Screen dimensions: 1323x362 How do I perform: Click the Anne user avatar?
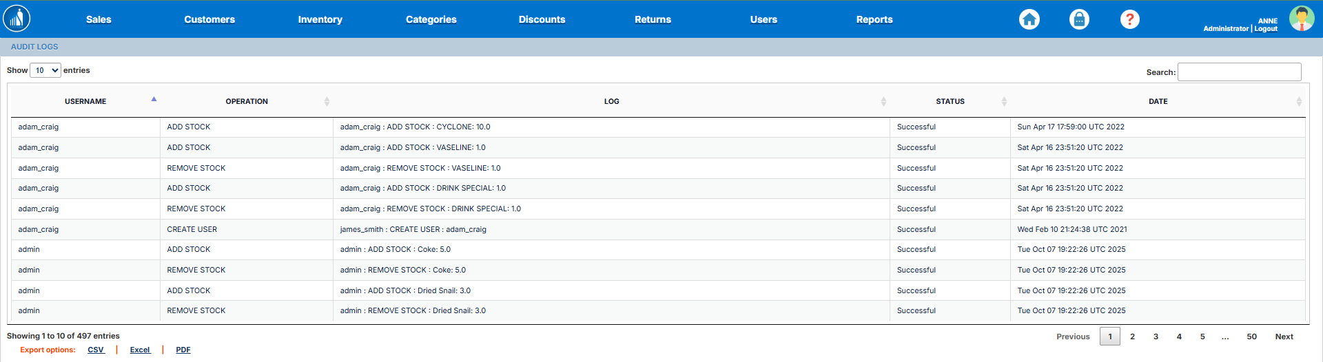click(x=1301, y=19)
